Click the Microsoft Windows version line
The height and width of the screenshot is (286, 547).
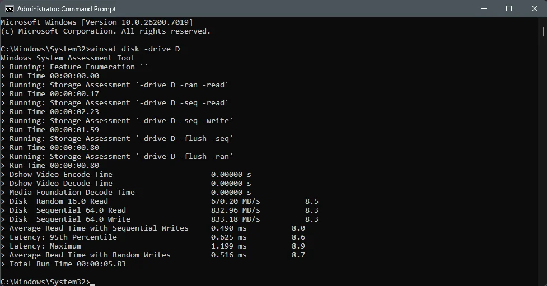(x=97, y=22)
